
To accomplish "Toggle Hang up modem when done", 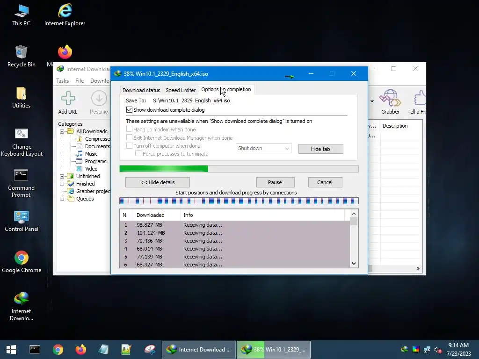I will tap(129, 129).
